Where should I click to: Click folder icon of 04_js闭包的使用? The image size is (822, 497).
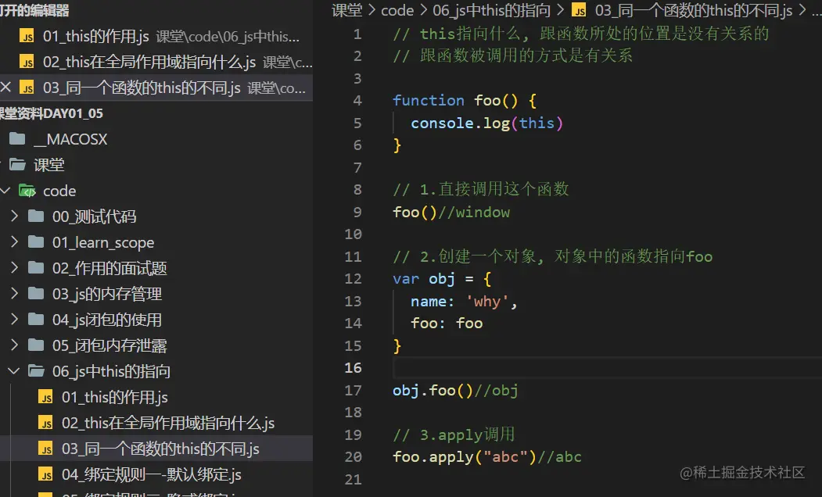point(36,320)
